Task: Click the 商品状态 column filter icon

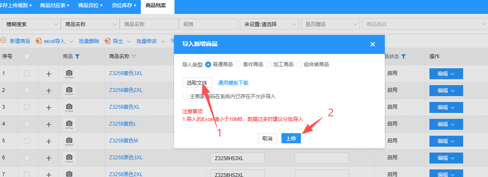Action: tap(403, 56)
